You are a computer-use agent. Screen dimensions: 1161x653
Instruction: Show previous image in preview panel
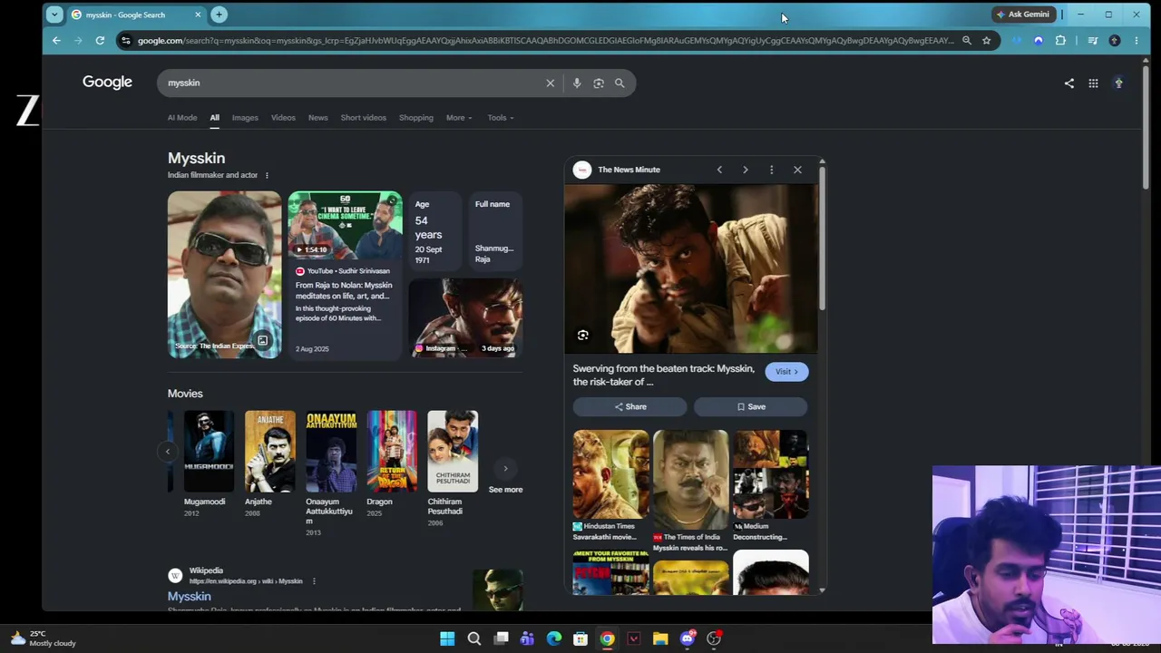719,170
